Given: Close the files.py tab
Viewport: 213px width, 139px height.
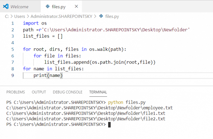Looking at the screenshot, I should [76, 6].
